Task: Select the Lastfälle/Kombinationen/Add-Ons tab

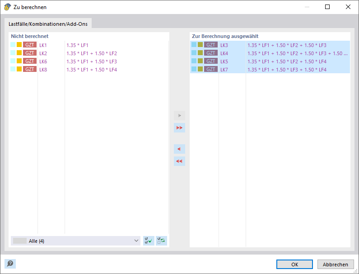Action: pos(48,24)
